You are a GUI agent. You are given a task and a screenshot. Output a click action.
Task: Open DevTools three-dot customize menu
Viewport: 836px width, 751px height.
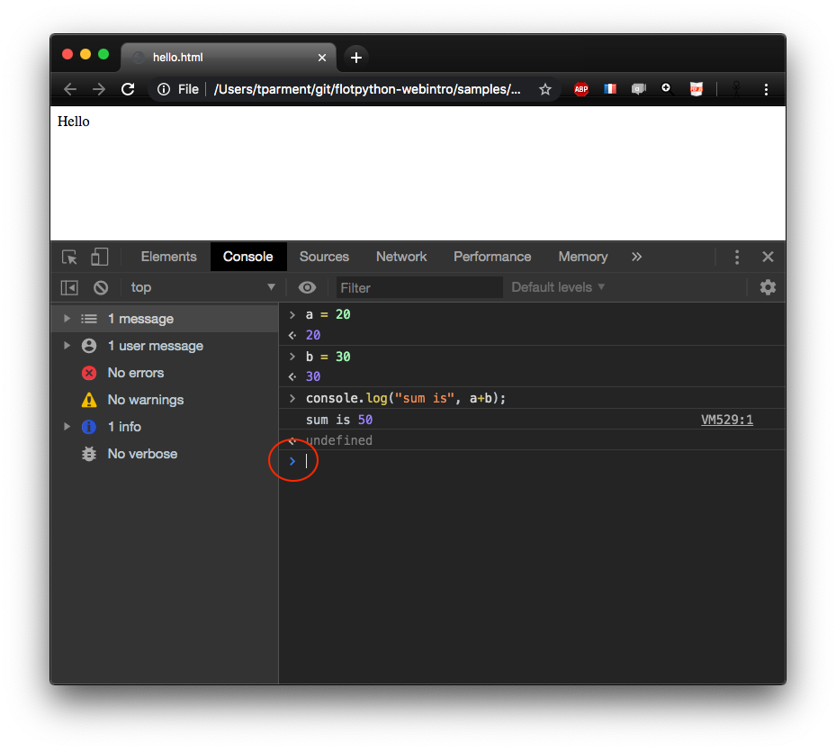coord(736,257)
